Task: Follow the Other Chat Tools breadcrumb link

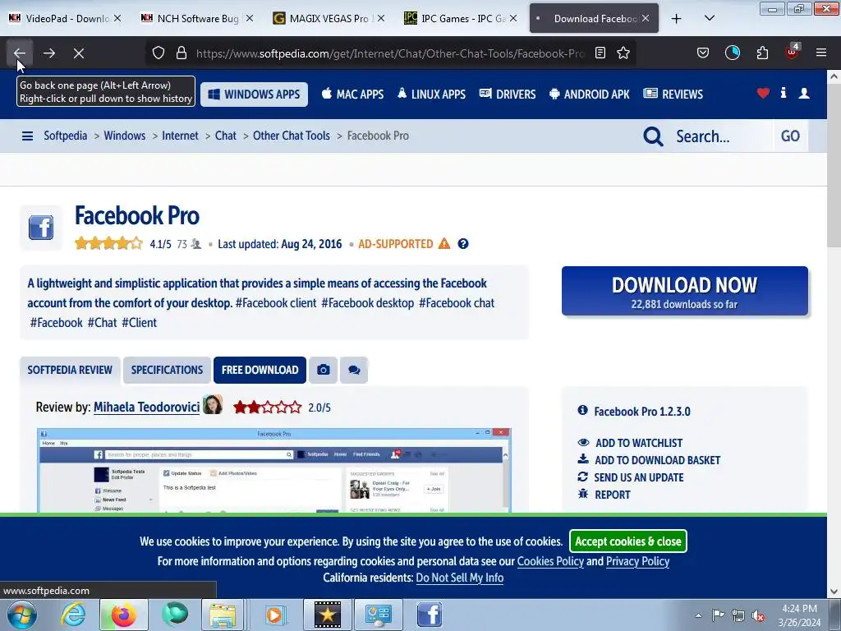Action: tap(292, 136)
